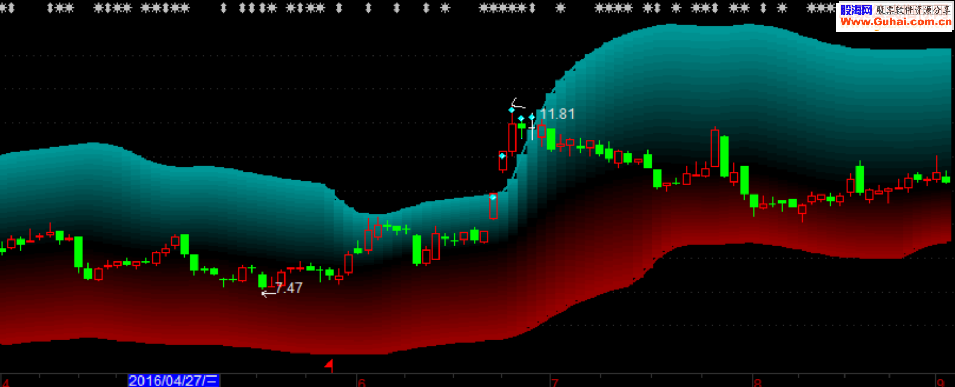Jump to month 8 on the time axis

757,382
